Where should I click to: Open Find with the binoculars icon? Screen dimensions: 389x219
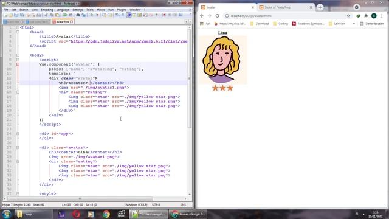pos(78,15)
